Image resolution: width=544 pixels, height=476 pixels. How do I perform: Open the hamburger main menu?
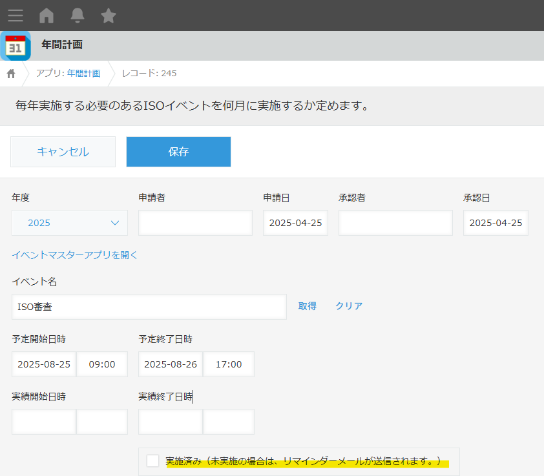pos(16,16)
